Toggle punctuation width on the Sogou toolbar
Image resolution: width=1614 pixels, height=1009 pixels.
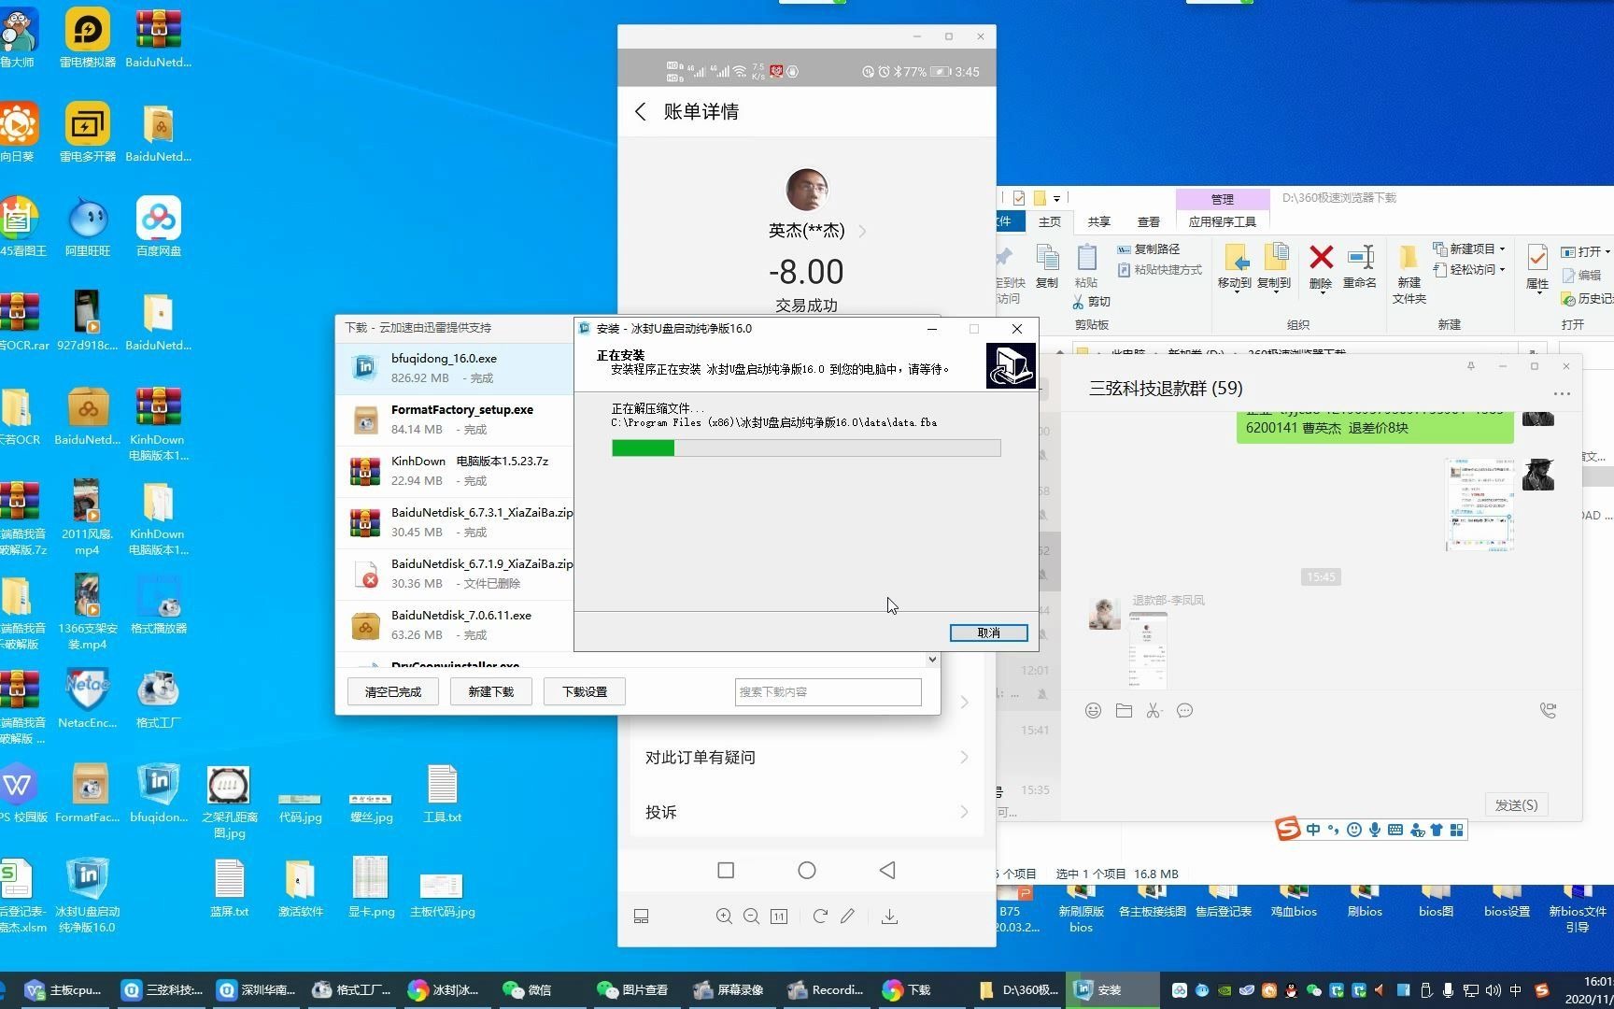point(1334,830)
